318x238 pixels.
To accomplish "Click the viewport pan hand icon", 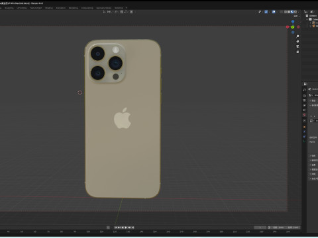I will (297, 41).
